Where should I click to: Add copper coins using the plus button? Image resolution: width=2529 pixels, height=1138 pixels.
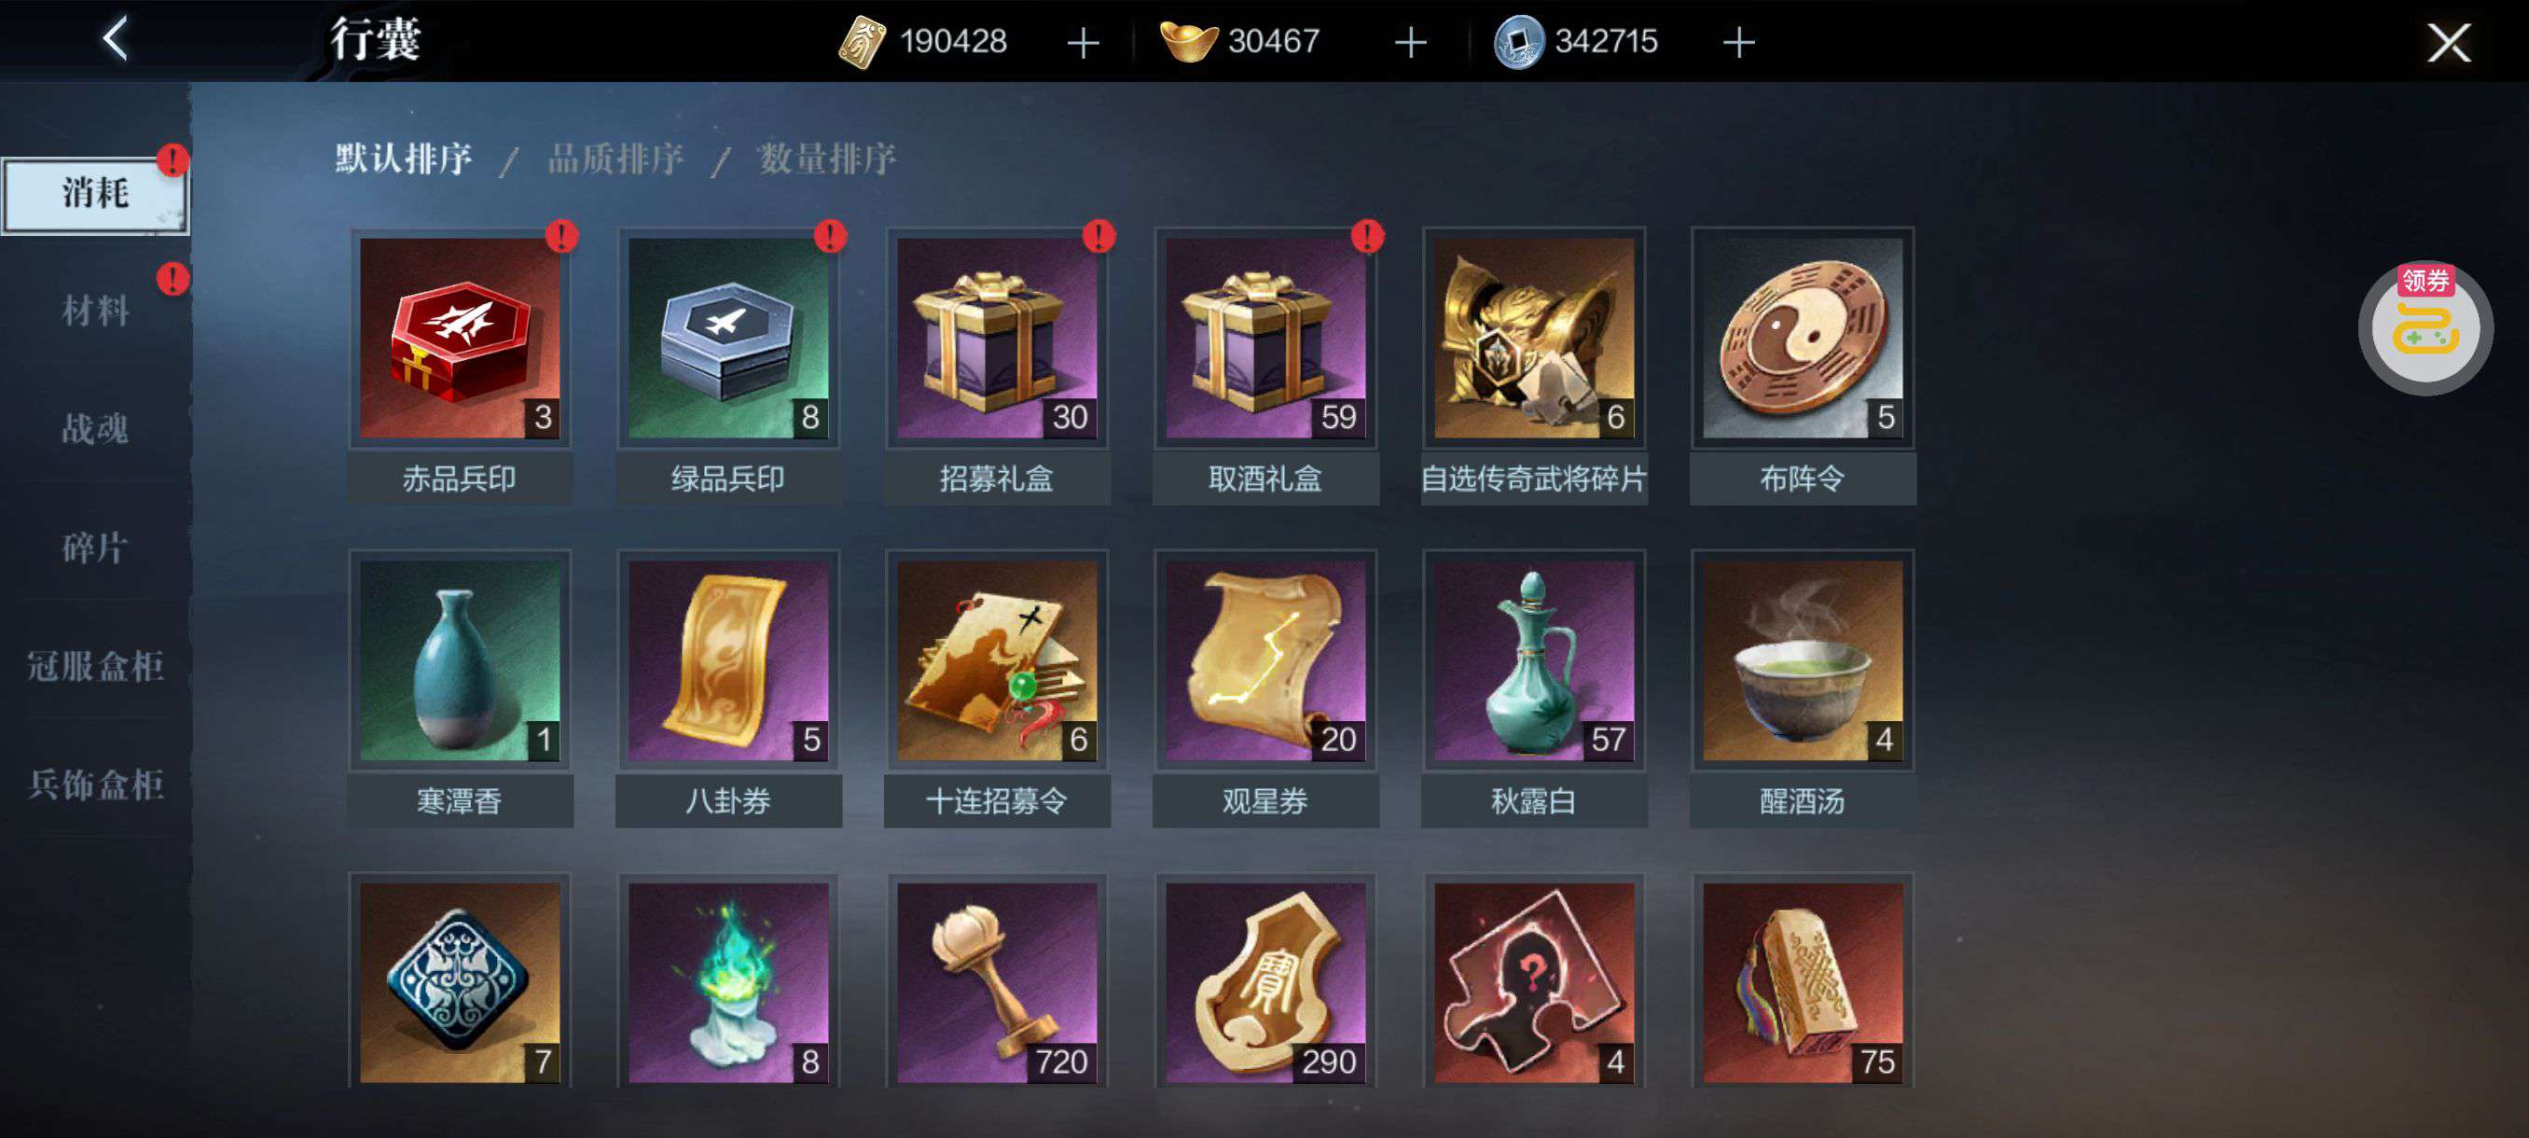tap(1738, 42)
